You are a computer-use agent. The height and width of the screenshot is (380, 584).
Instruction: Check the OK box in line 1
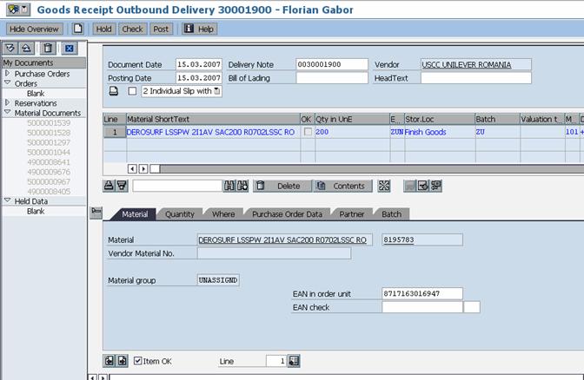pos(307,132)
